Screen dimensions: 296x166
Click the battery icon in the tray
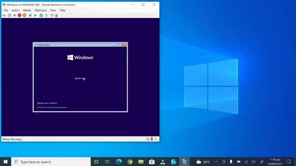tap(239, 162)
